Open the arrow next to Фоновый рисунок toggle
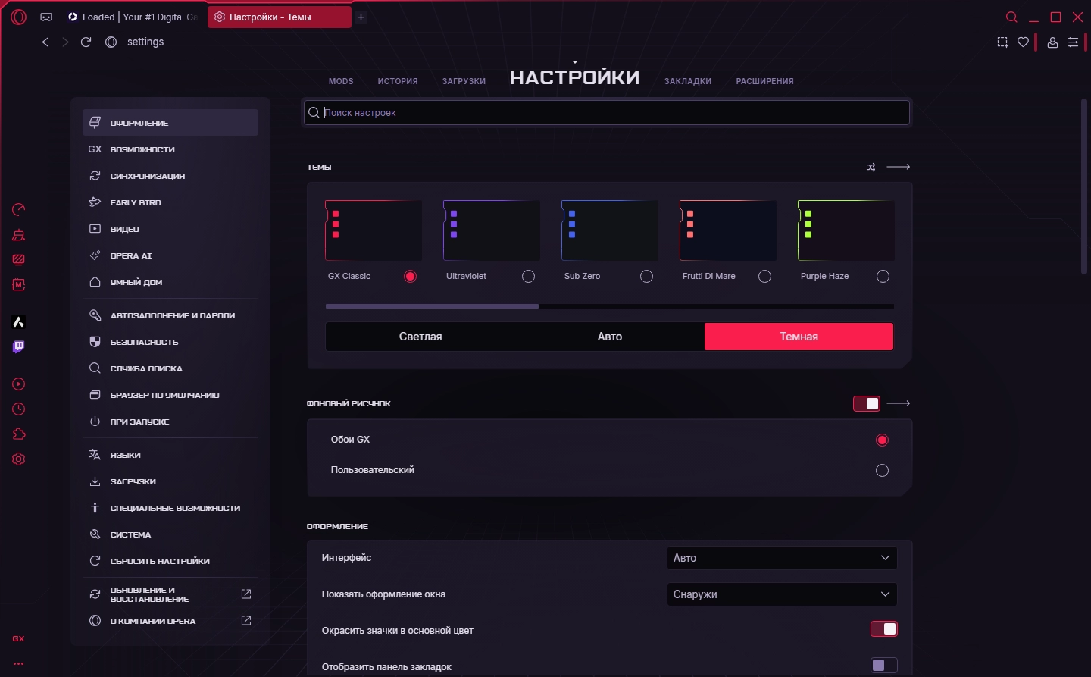1091x677 pixels. pos(899,403)
